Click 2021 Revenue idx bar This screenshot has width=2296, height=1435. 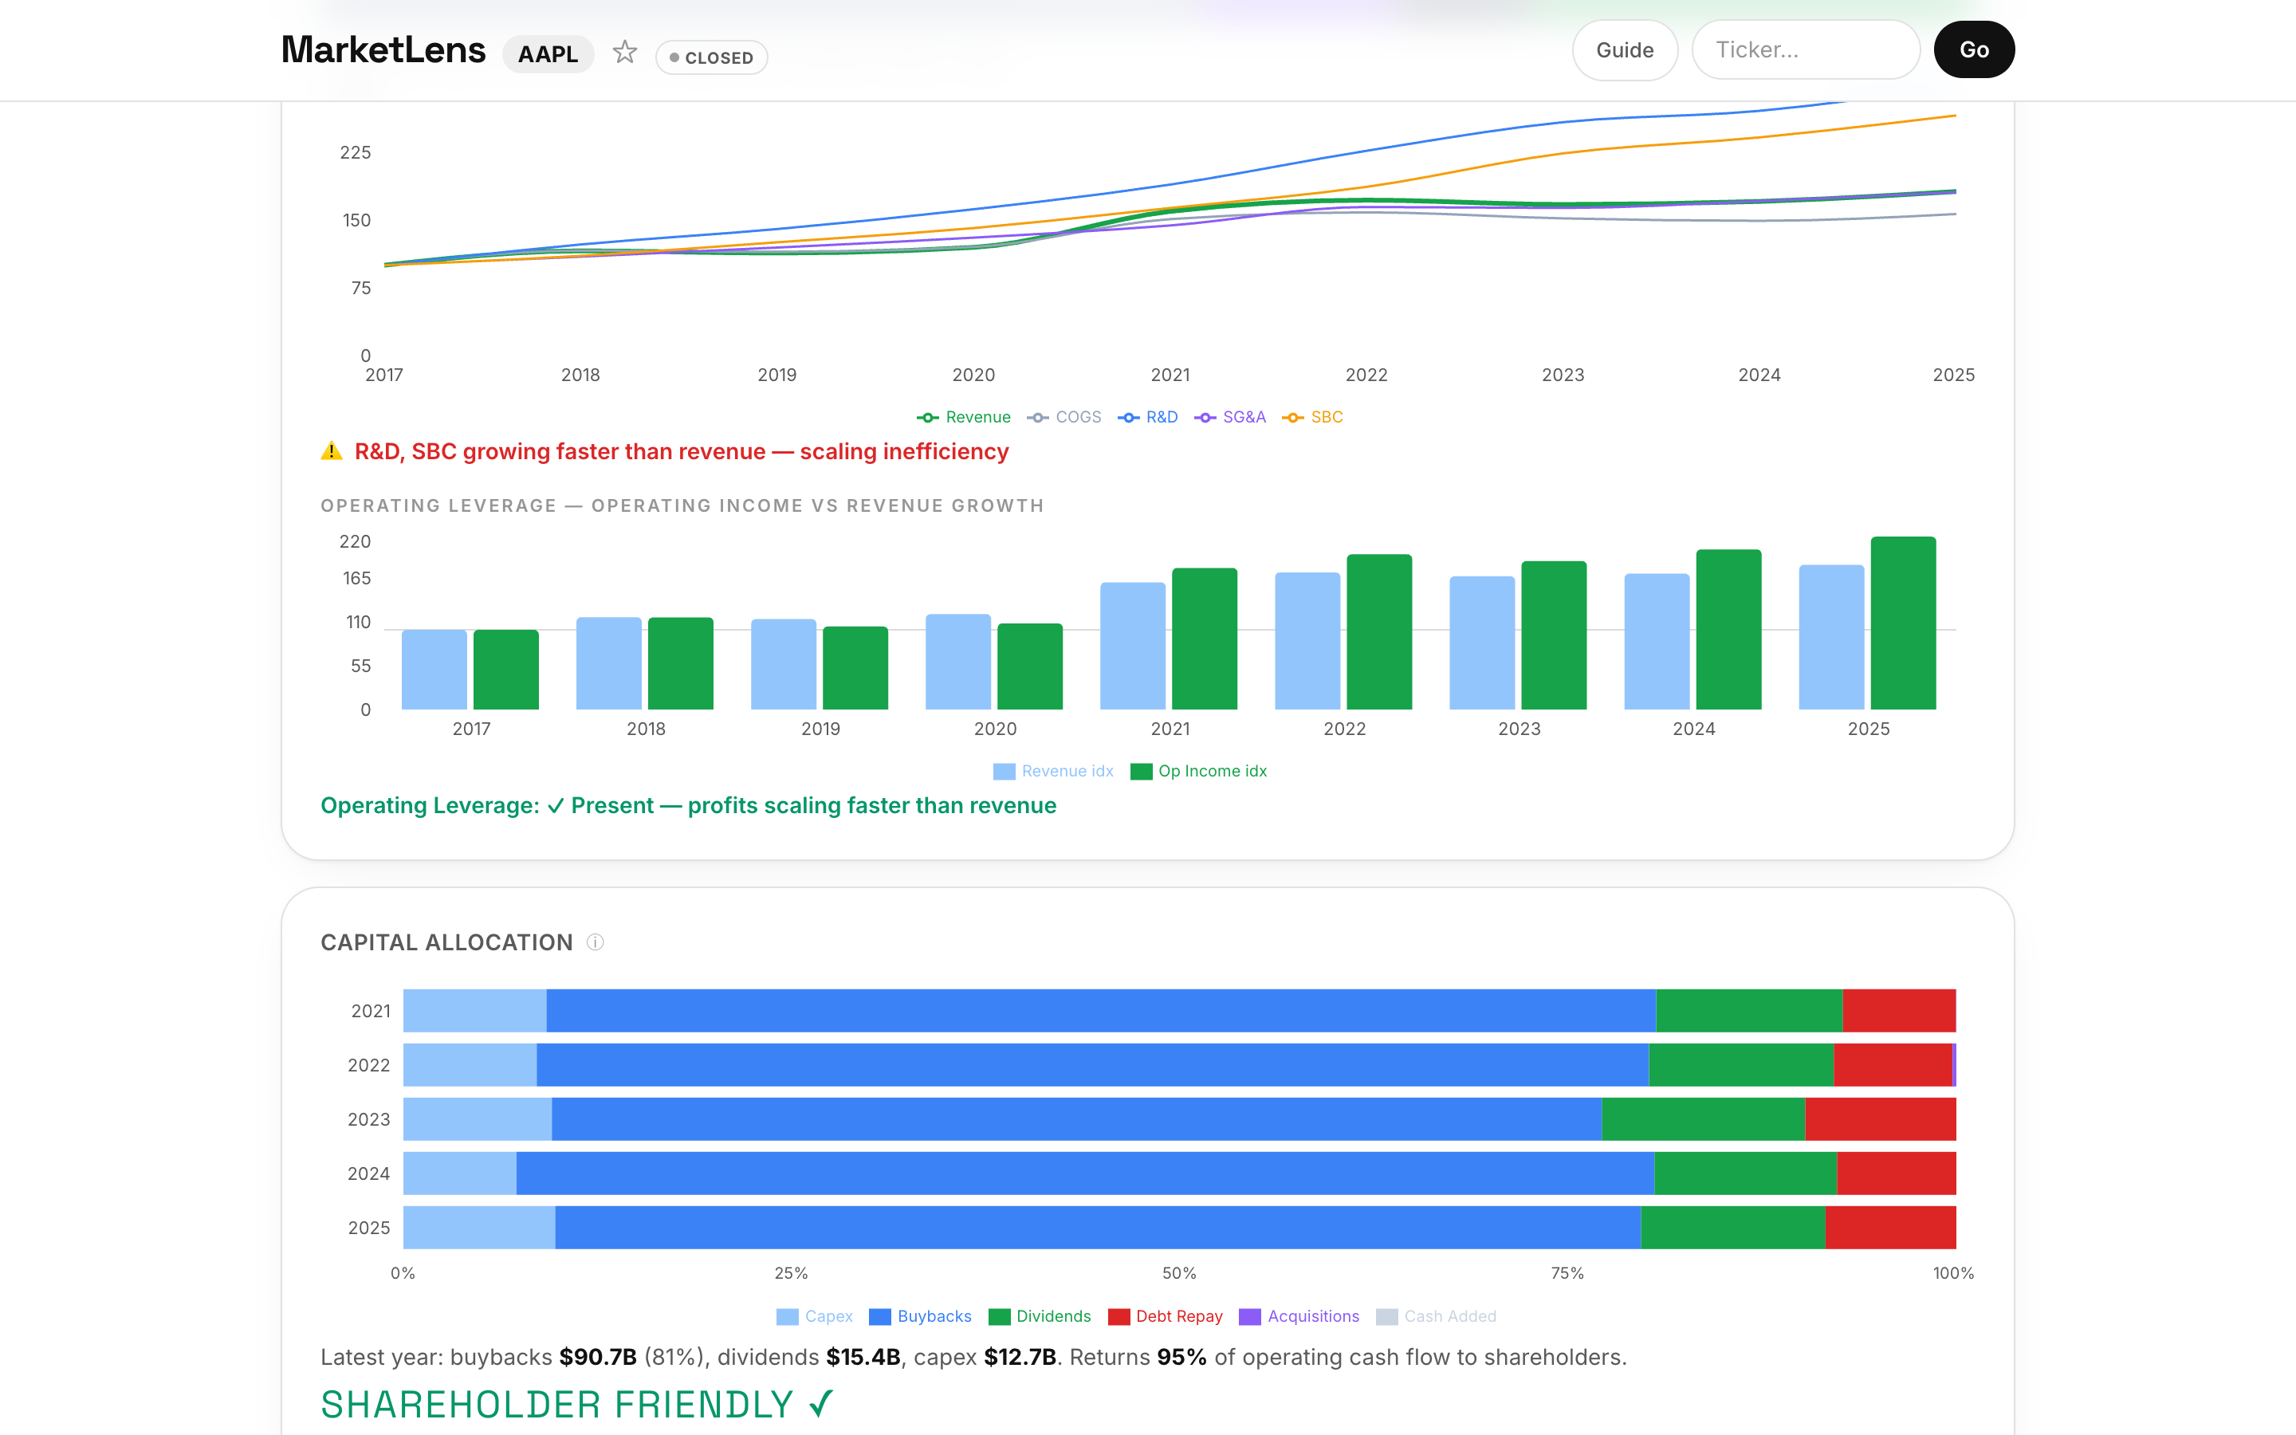coord(1132,646)
